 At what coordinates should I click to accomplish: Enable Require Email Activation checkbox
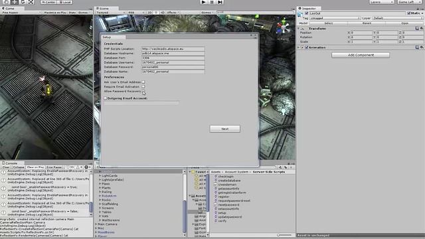click(143, 87)
